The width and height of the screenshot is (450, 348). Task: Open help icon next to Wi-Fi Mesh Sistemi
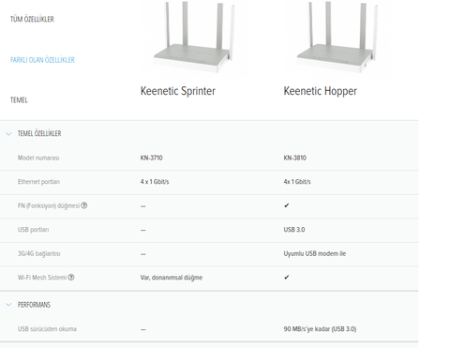(71, 277)
